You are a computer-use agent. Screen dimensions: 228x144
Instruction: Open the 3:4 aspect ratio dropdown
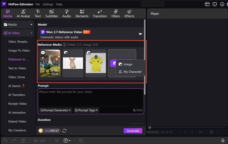(x=202, y=132)
